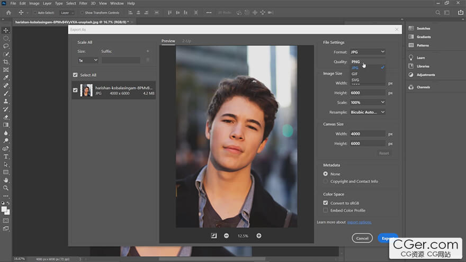466x262 pixels.
Task: Disable Convert to sRGB checkbox
Action: click(326, 203)
